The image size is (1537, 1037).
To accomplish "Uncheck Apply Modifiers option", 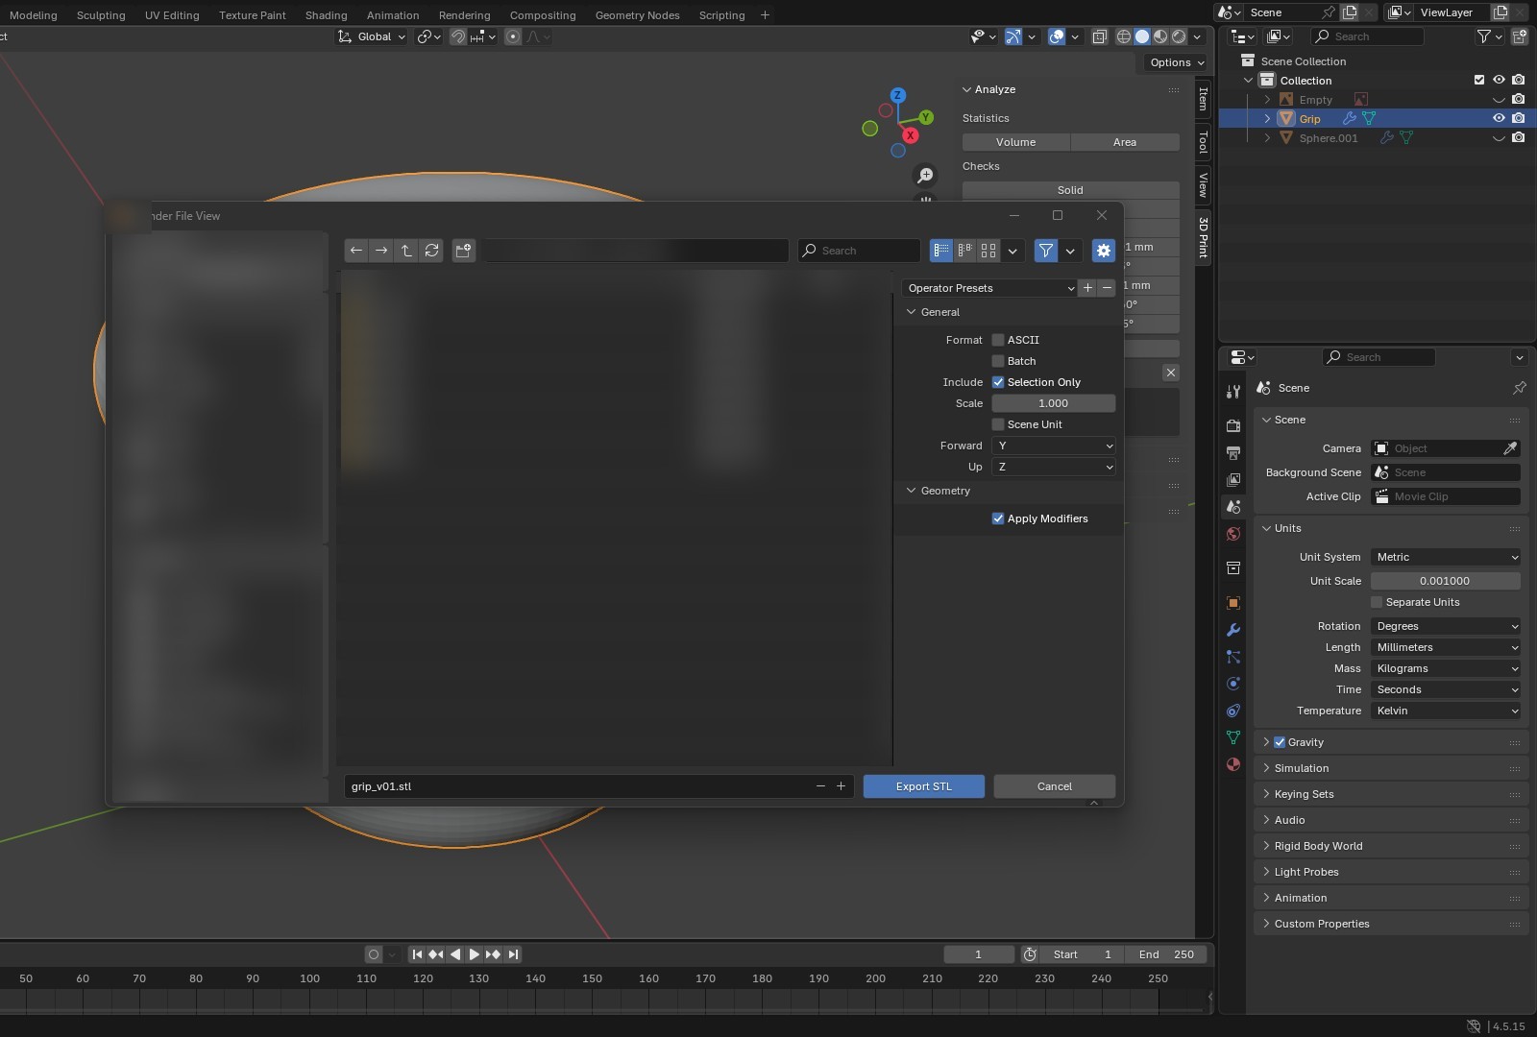I will tap(998, 518).
